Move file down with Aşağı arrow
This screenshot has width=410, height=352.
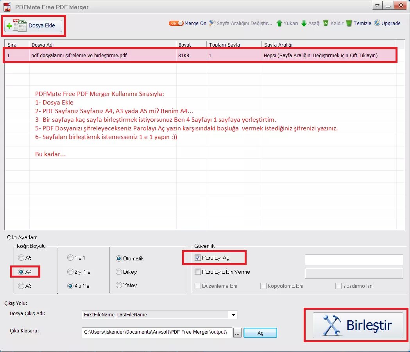pos(311,23)
